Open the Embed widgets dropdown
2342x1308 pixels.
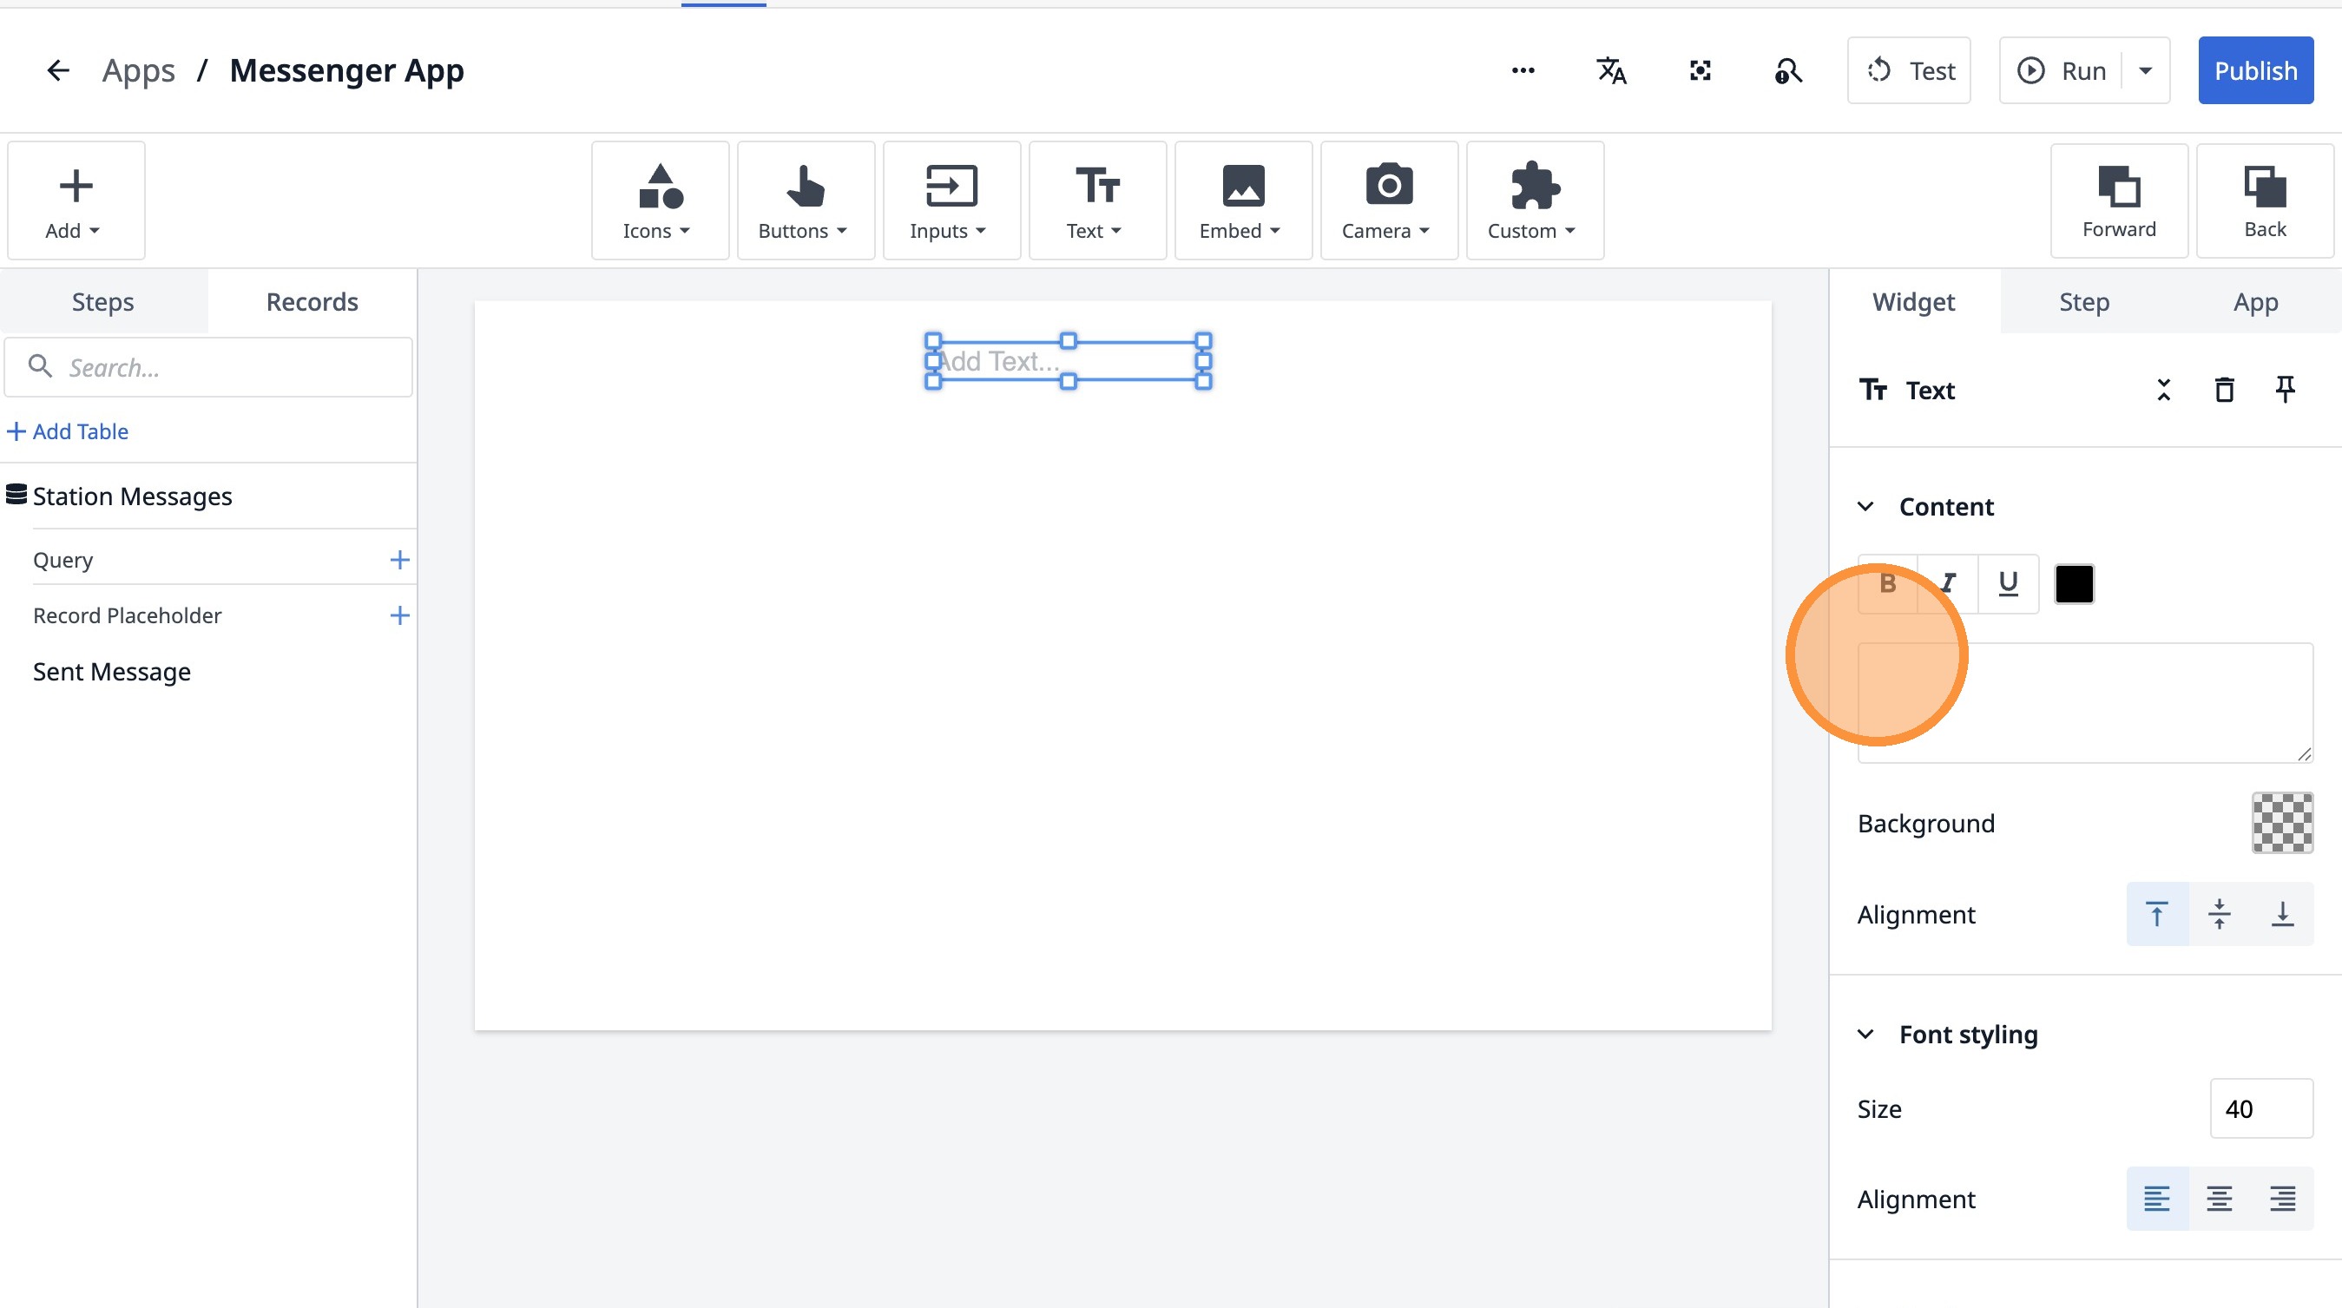point(1242,200)
